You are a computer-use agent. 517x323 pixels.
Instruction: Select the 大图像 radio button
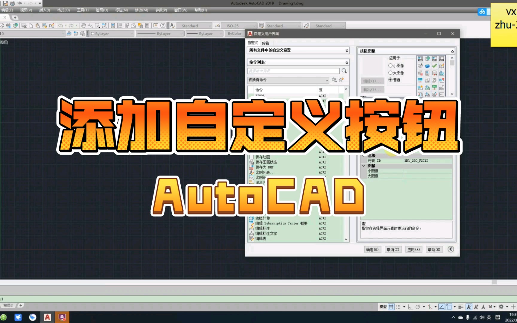pos(390,73)
